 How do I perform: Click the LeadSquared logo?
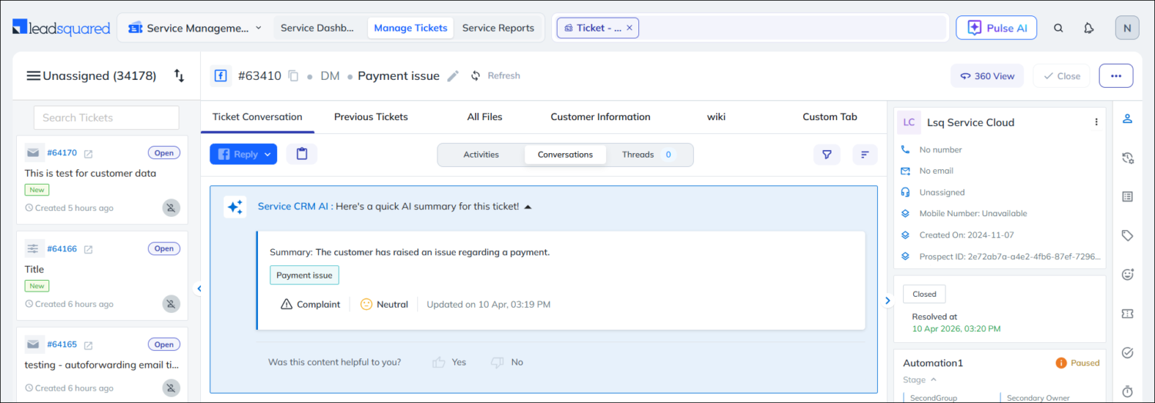pos(61,28)
